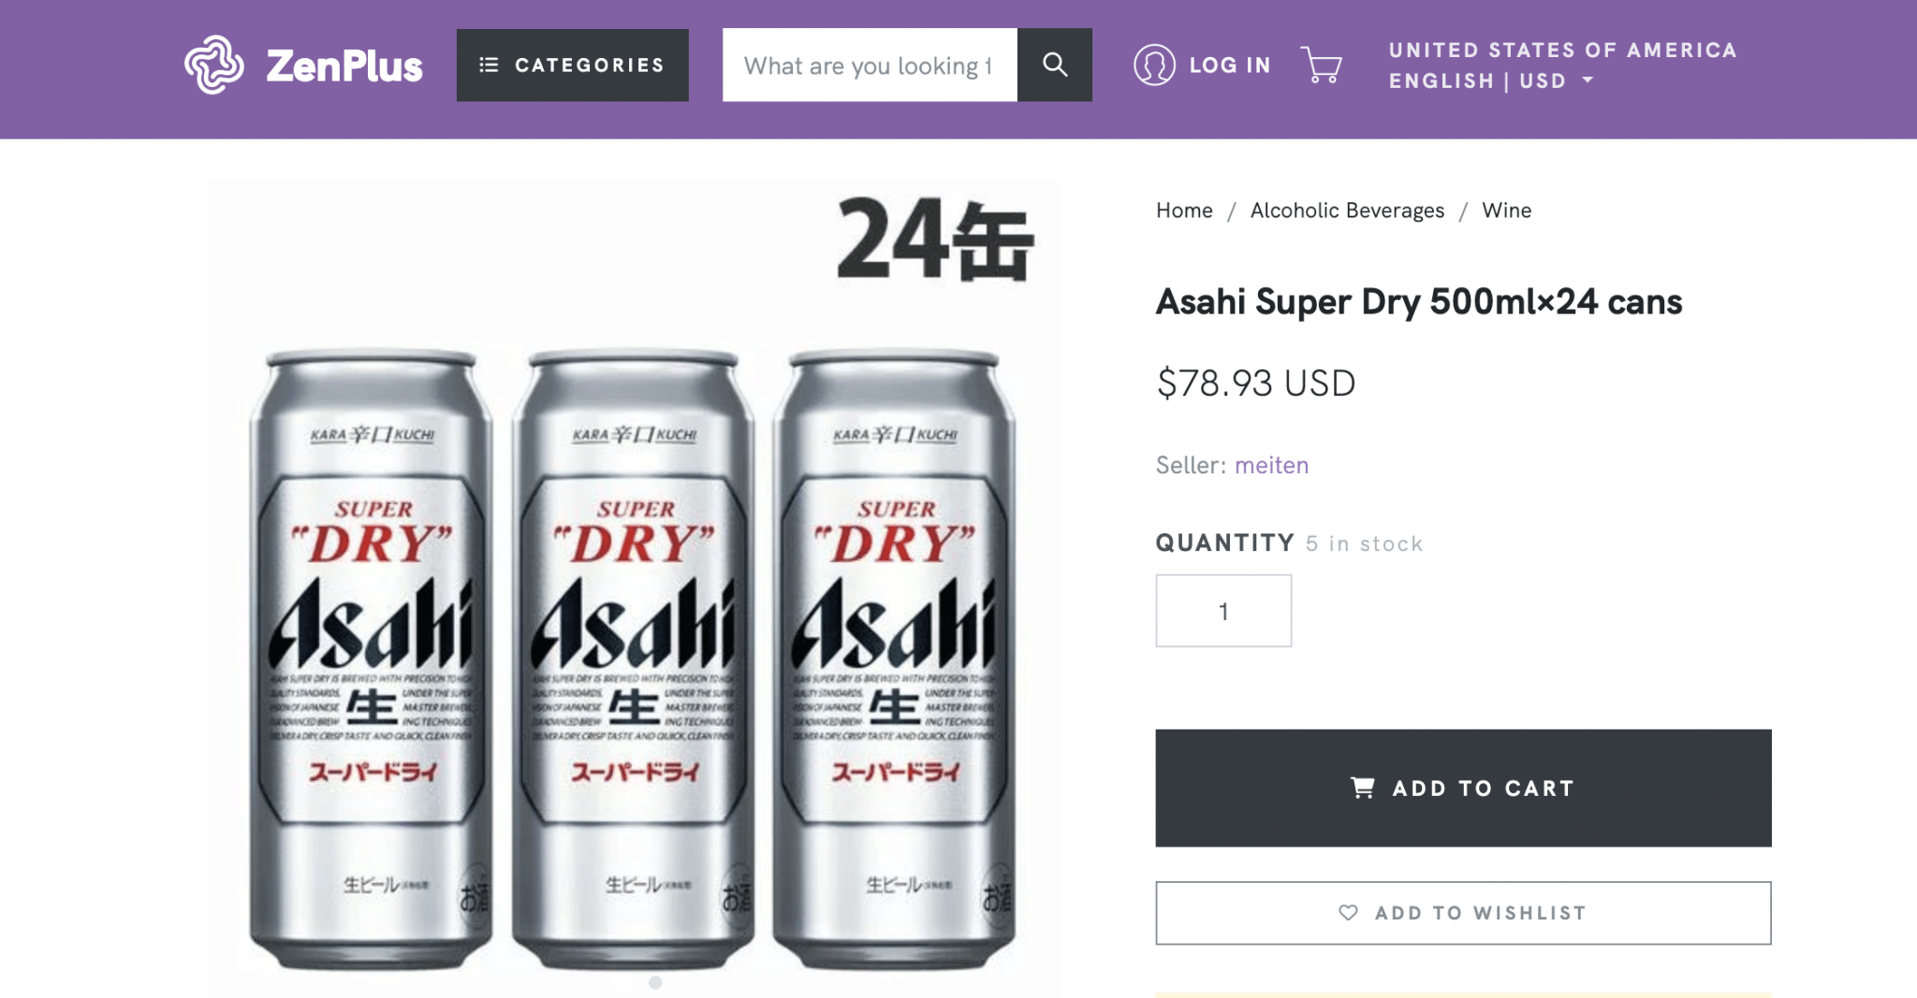Open the quantity selector field

pos(1223,610)
